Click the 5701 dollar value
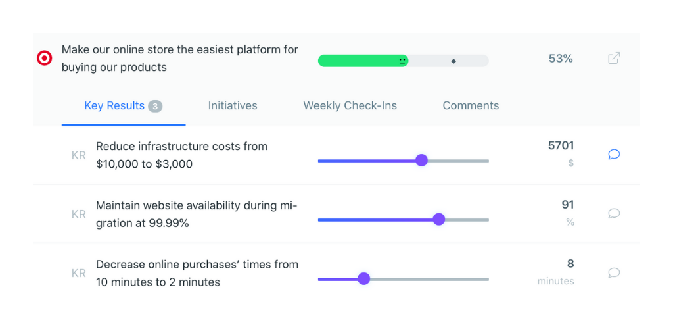 coord(561,146)
